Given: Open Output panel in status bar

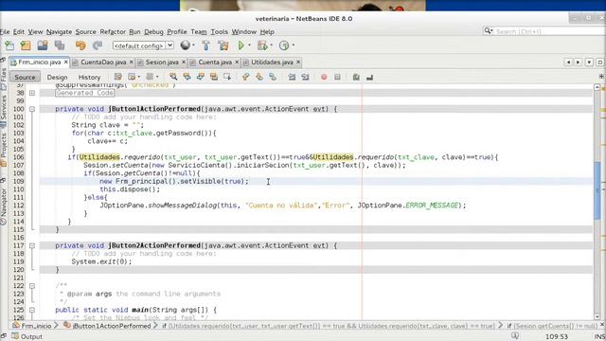Looking at the screenshot, I should pyautogui.click(x=27, y=336).
